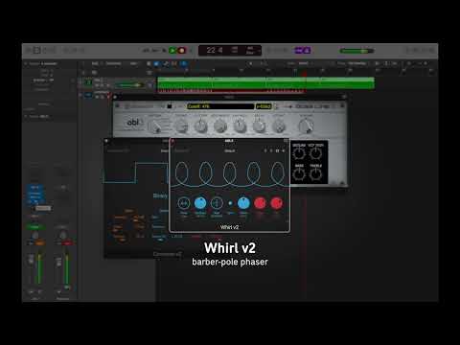Click the yellow Cutoff readout in ABL3 plugin

(220, 106)
